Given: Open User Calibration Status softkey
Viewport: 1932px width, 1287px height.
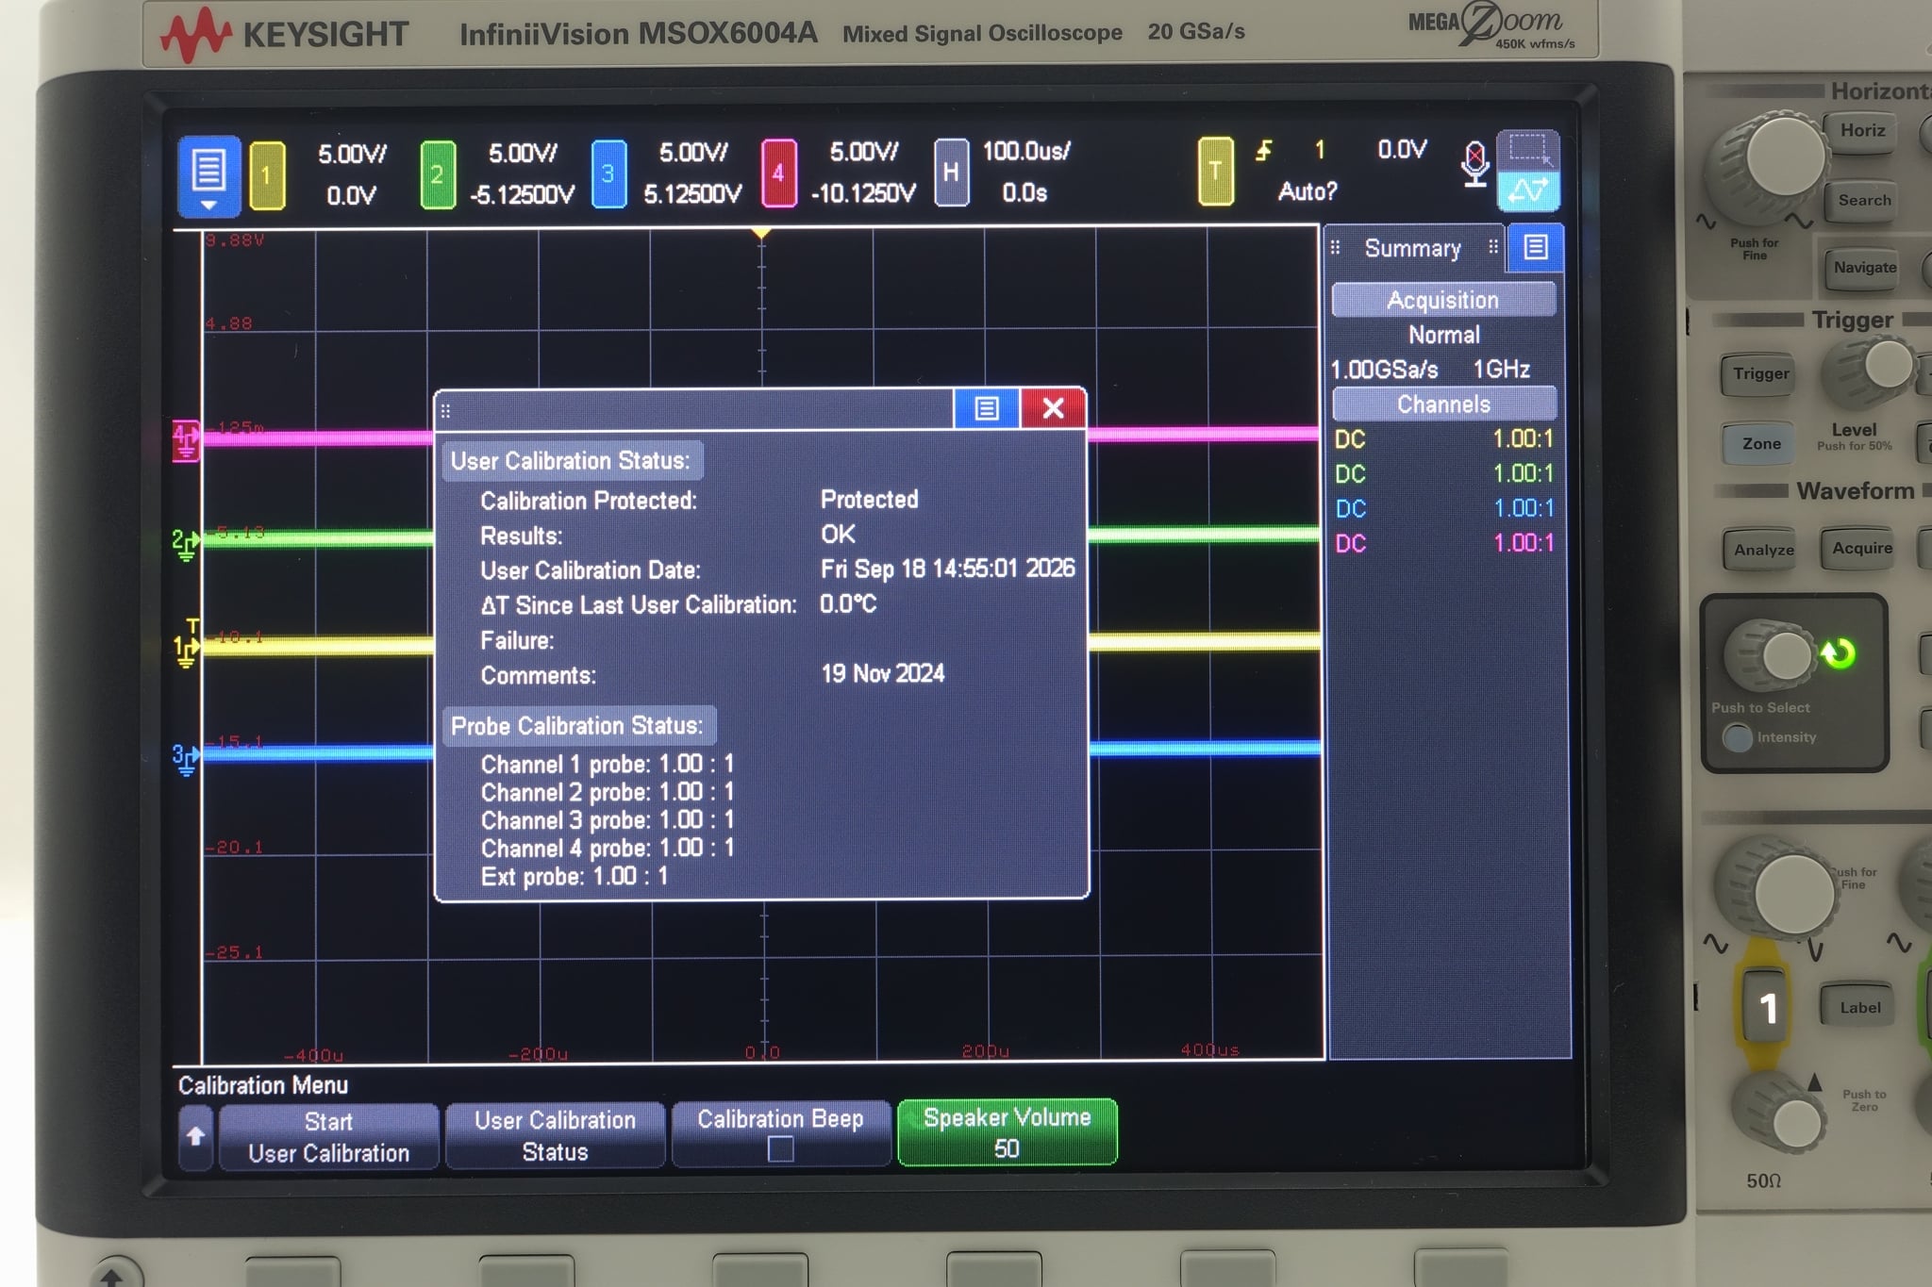Looking at the screenshot, I should [x=555, y=1135].
